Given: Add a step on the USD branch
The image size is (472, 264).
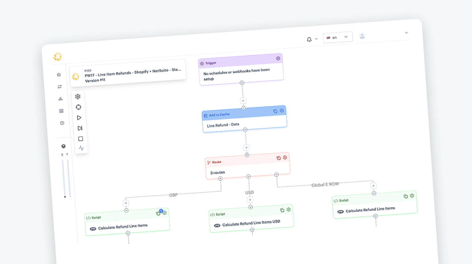Looking at the screenshot, I should [250, 200].
